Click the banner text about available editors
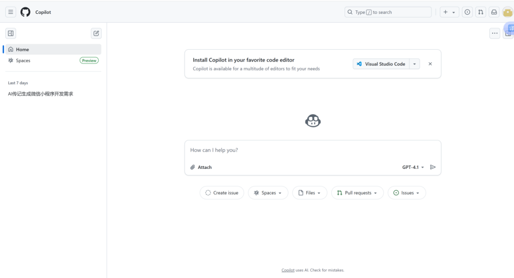The width and height of the screenshot is (514, 278). tap(257, 69)
